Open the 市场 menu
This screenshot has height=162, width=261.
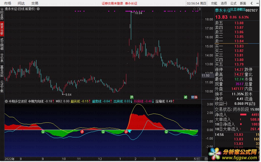click(8, 3)
